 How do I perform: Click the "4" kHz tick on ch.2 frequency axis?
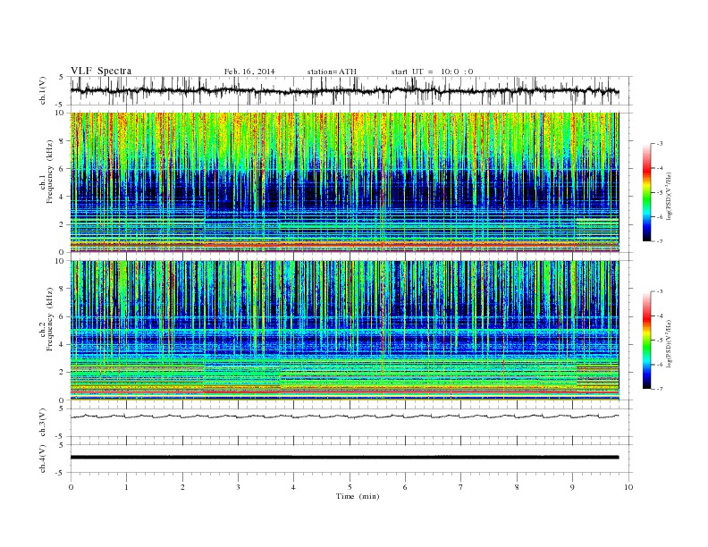tap(62, 344)
